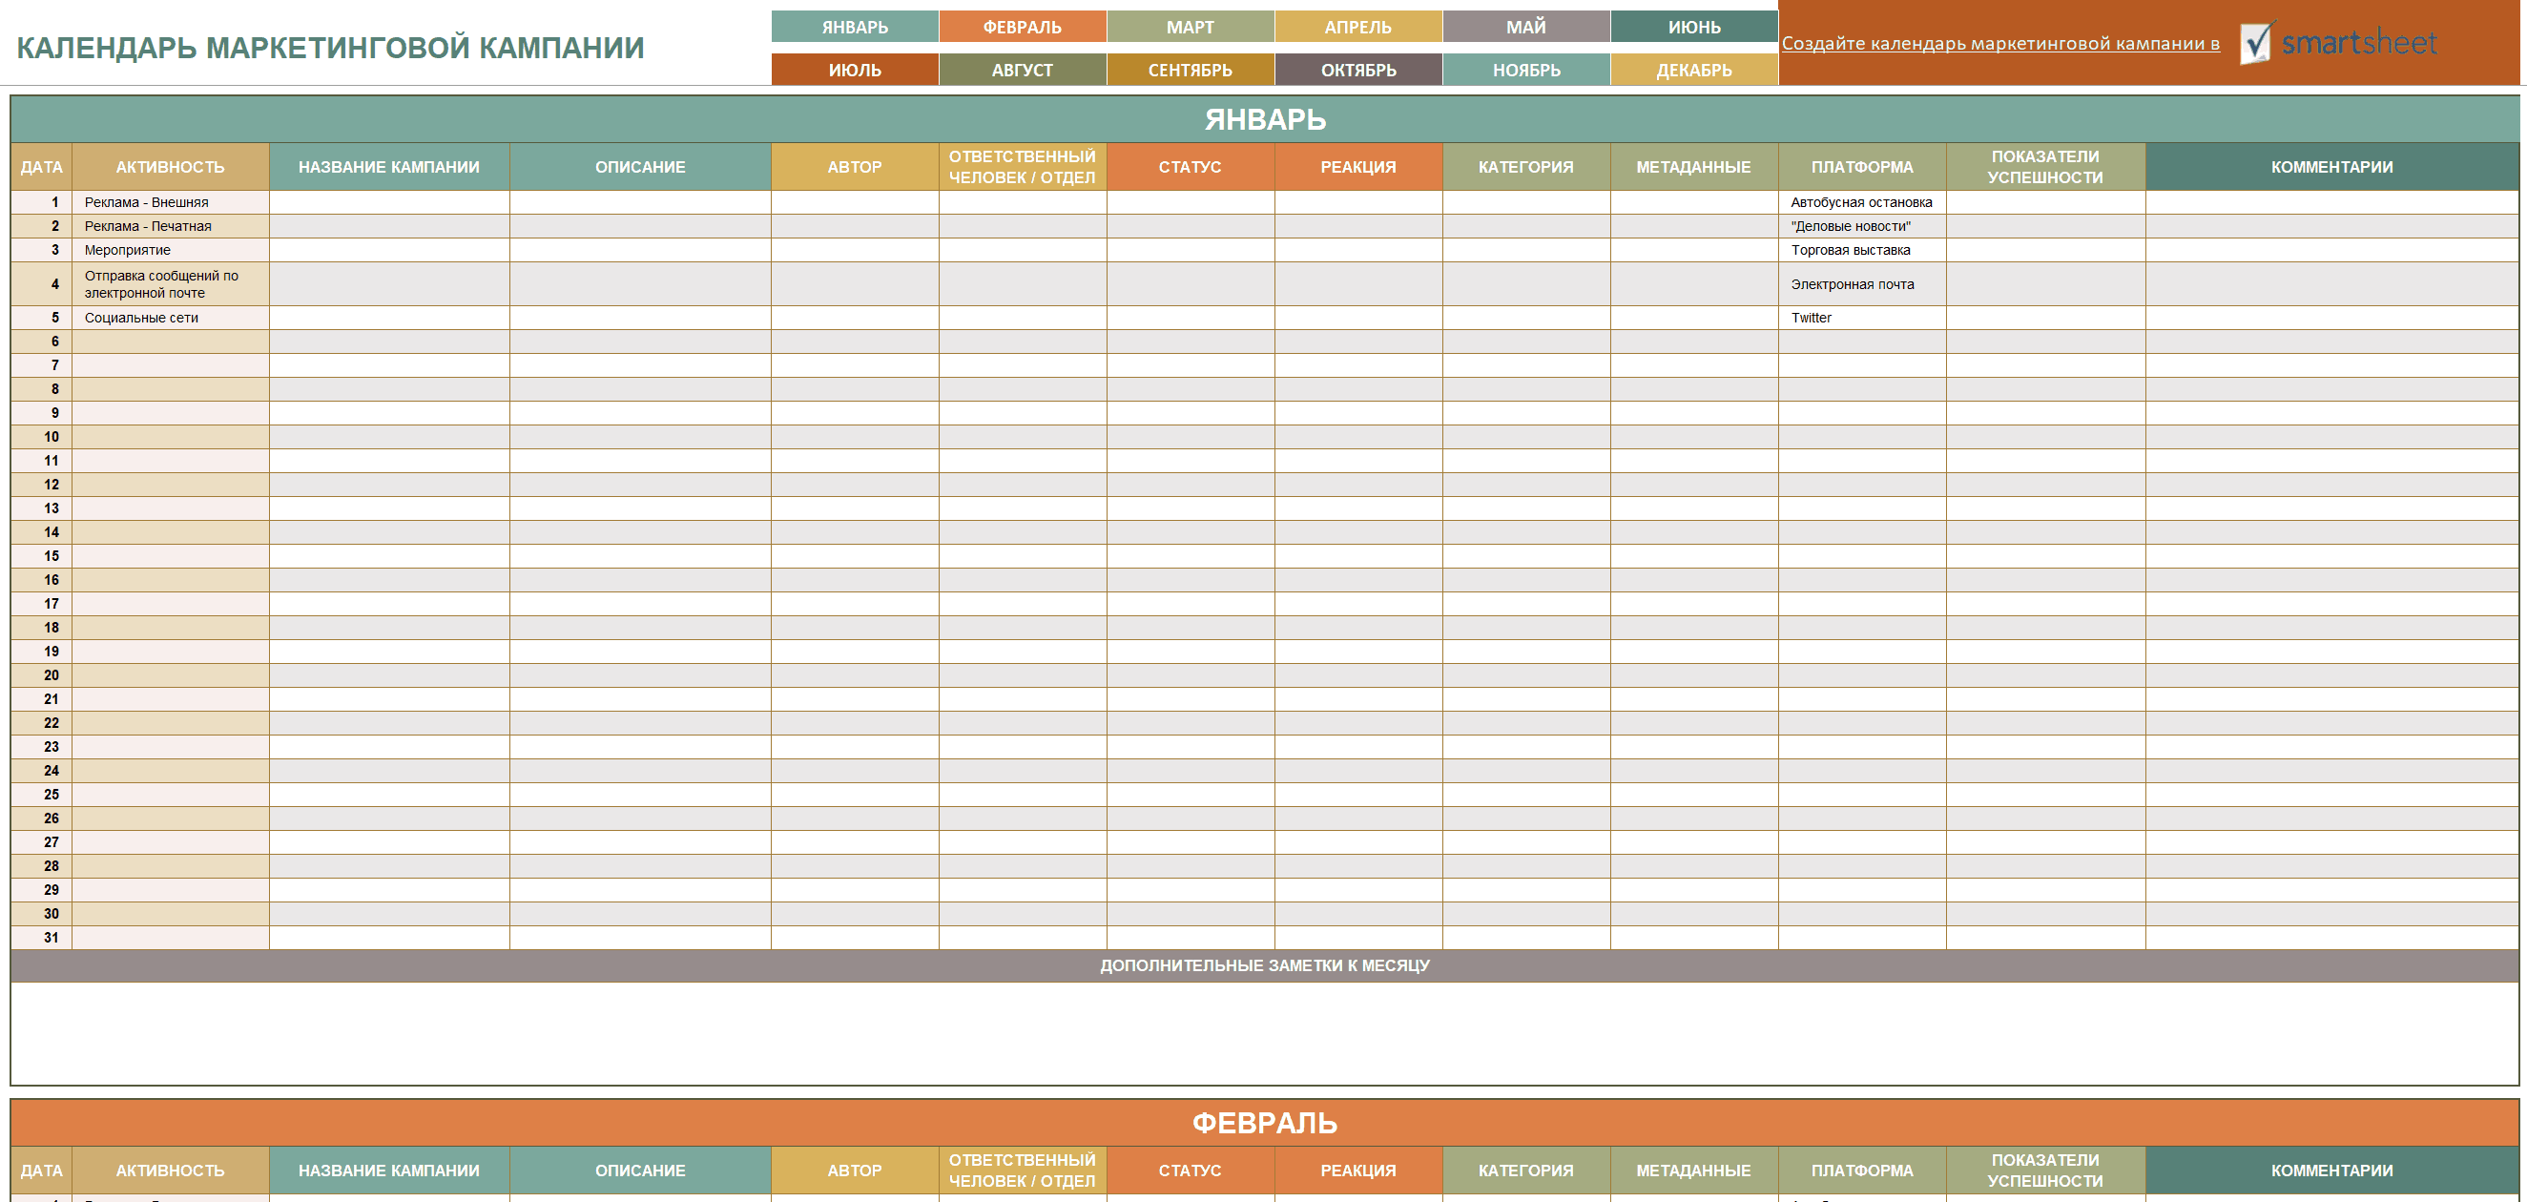The height and width of the screenshot is (1202, 2527).
Task: Click the АВТОР column header in January
Action: (x=855, y=167)
